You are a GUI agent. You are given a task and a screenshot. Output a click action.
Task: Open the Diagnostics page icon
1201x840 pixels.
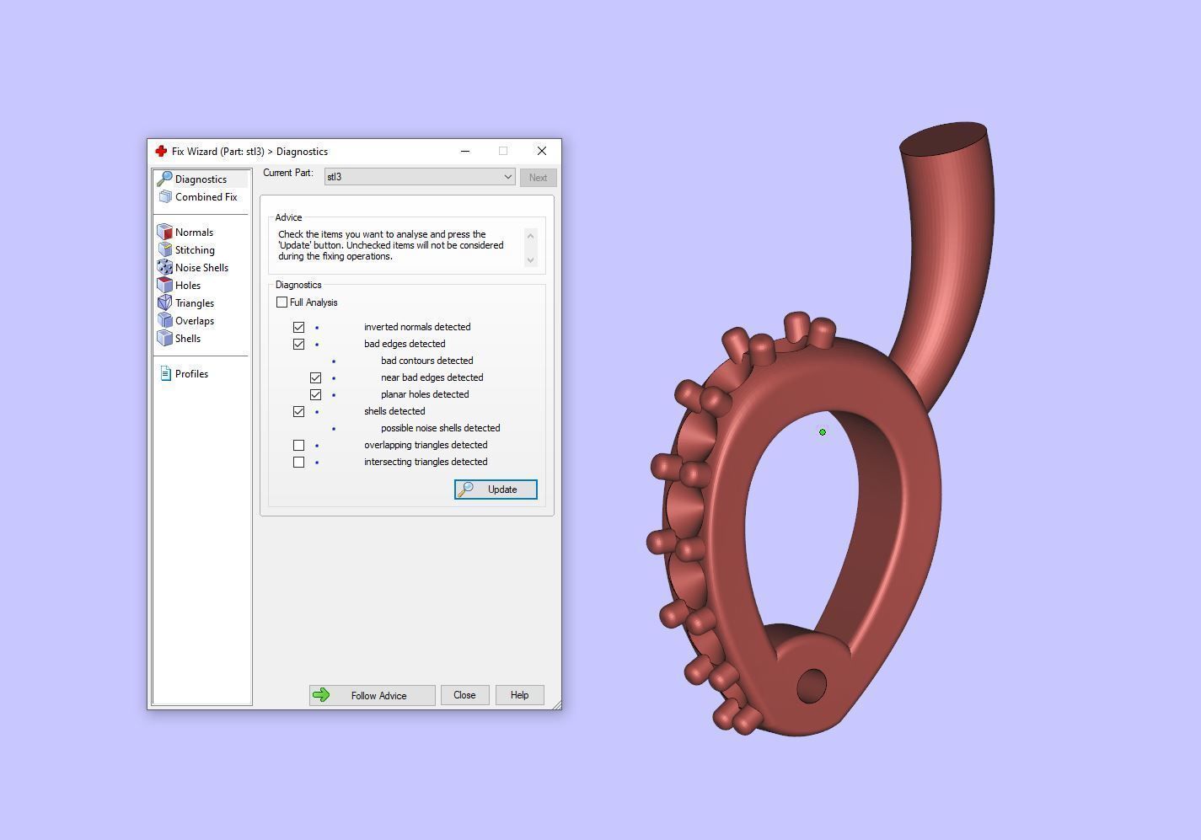pyautogui.click(x=165, y=179)
